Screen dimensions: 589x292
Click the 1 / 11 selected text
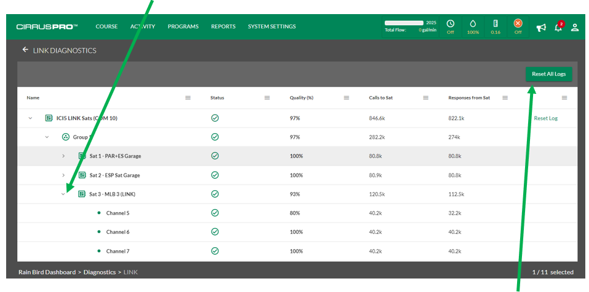[553, 272]
